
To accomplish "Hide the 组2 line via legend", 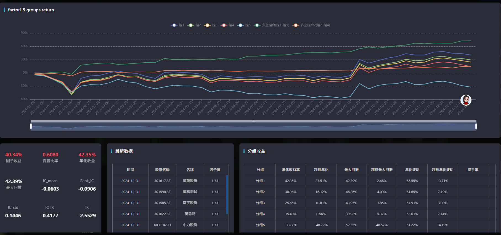I will click(194, 25).
